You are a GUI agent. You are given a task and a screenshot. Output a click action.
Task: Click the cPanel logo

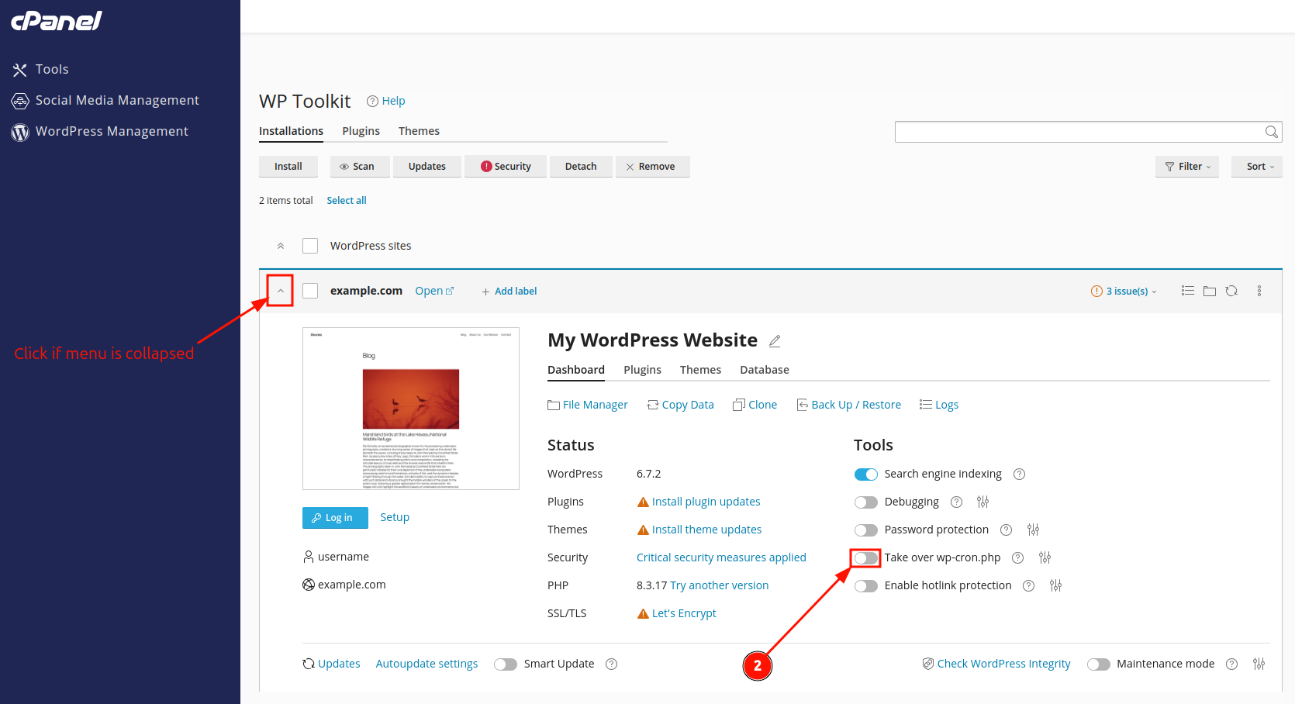(x=57, y=20)
